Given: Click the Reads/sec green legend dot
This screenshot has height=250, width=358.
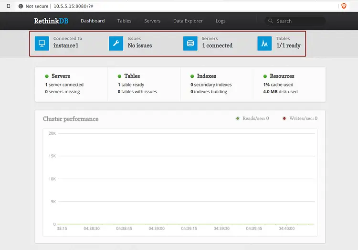Looking at the screenshot, I should click(238, 119).
